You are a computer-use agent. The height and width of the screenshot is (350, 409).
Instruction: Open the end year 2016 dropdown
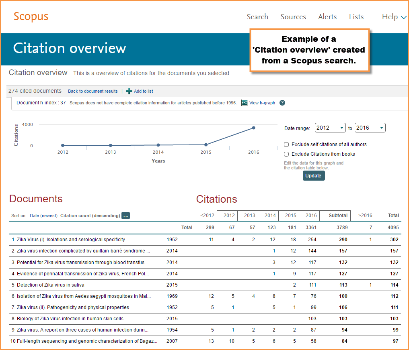click(x=370, y=128)
